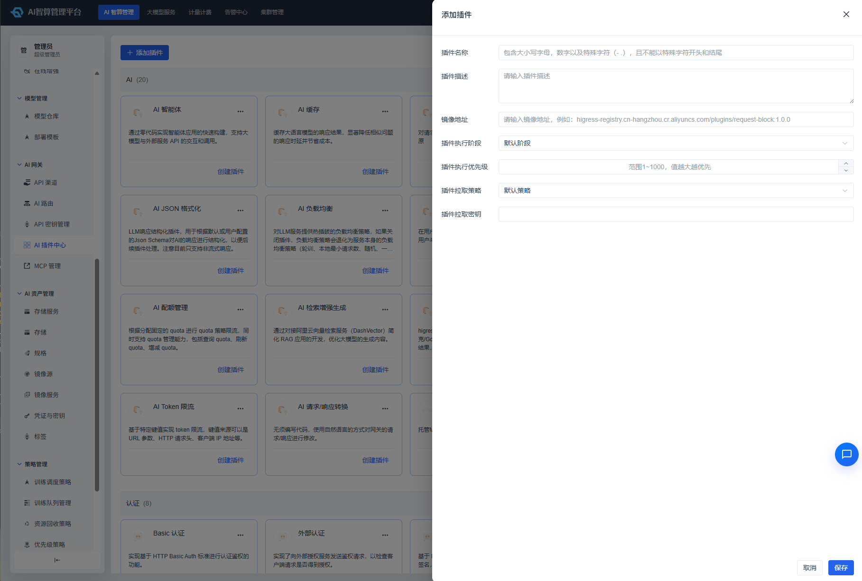Click the AI 插件中心 grid icon

point(27,245)
